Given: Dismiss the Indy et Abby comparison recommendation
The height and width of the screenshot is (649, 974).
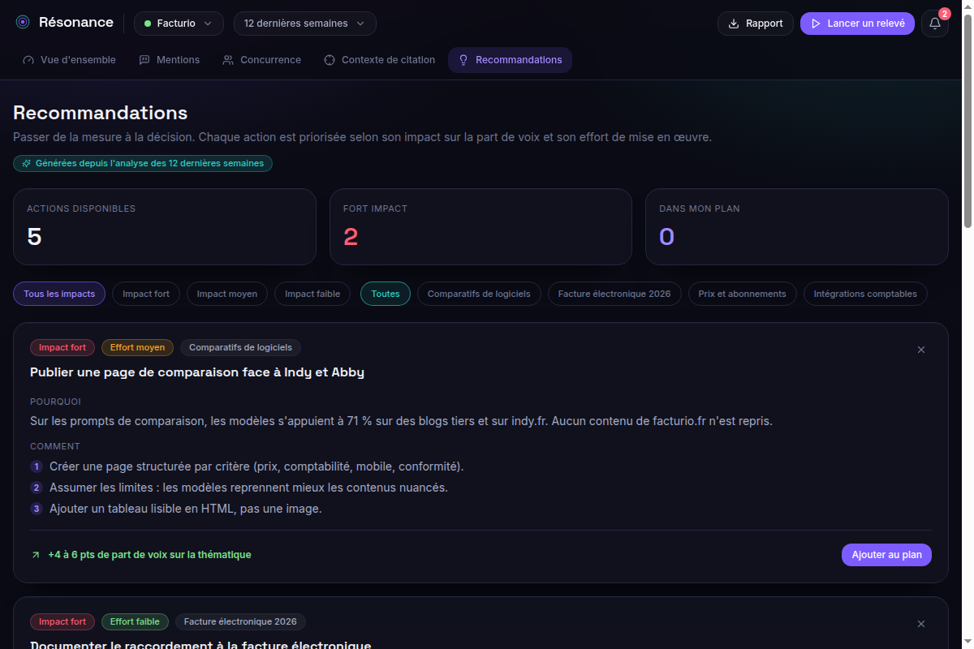Looking at the screenshot, I should (x=921, y=350).
